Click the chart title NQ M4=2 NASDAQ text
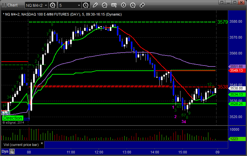Viewport: 247px width, 156px height. 62,14
